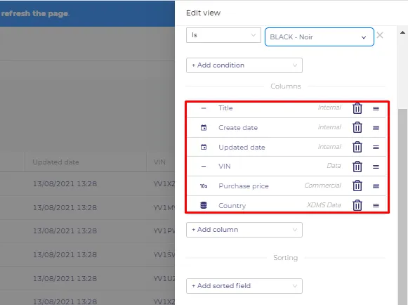This screenshot has width=408, height=305.
Task: Click the 'VIN' name in Columns list
Action: (225, 166)
